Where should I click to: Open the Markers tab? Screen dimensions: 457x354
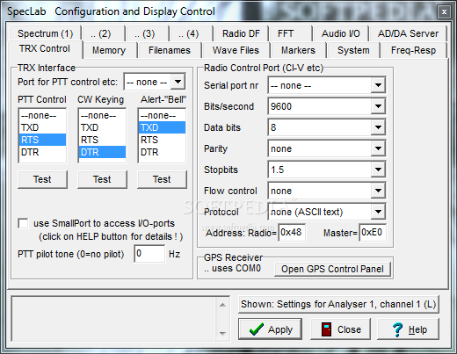click(x=298, y=50)
